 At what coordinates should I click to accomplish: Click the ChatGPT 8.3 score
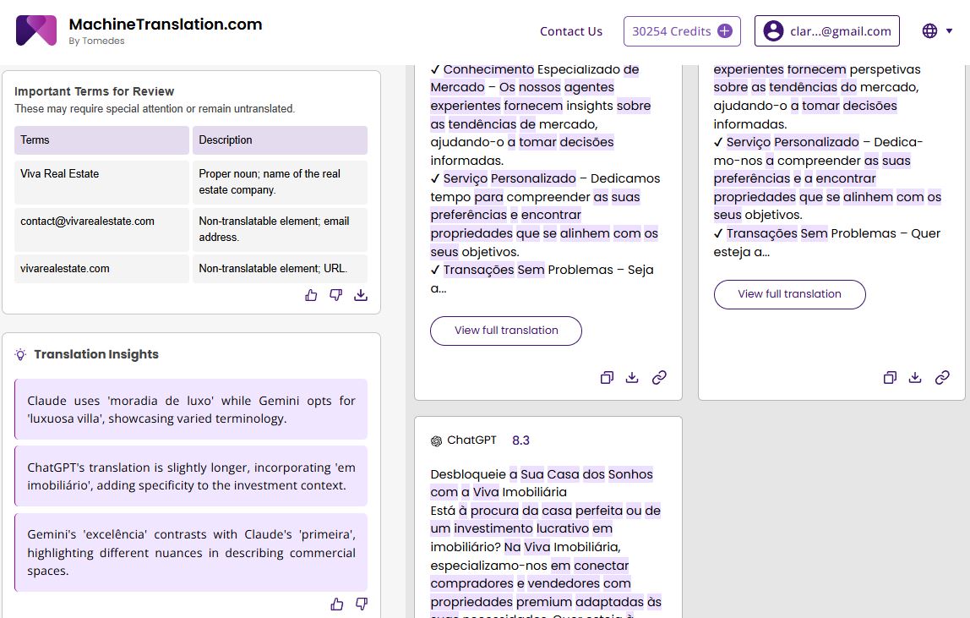pos(520,440)
